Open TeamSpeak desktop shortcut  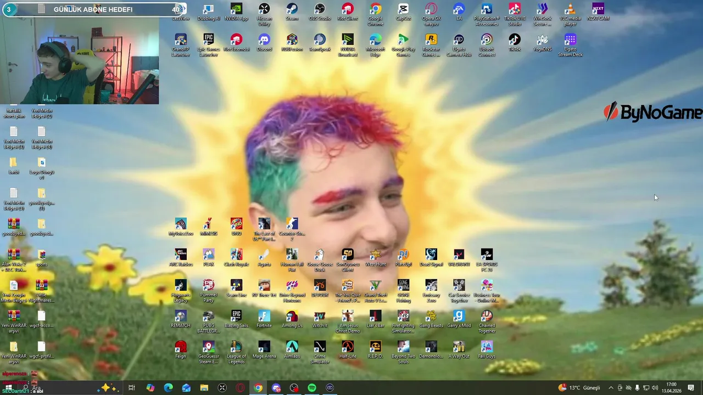coord(320,43)
